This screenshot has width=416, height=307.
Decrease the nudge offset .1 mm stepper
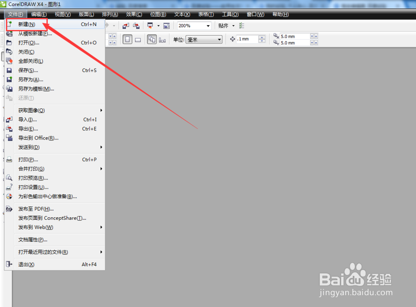tap(262, 41)
